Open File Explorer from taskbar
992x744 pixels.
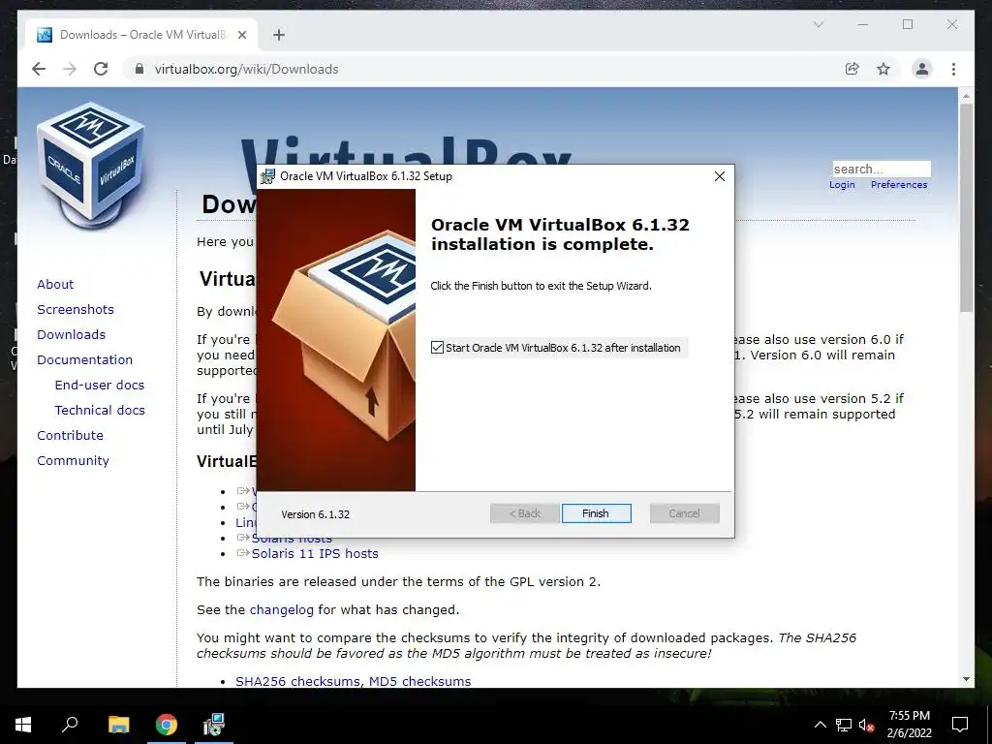[x=118, y=725]
